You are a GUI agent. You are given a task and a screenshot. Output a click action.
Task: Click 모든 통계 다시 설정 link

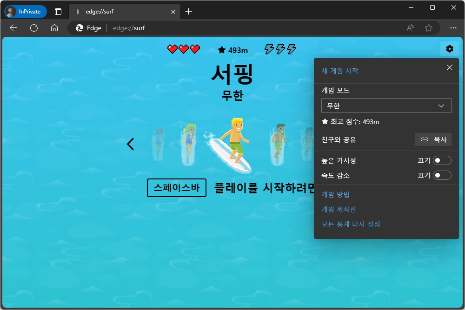pyautogui.click(x=351, y=224)
